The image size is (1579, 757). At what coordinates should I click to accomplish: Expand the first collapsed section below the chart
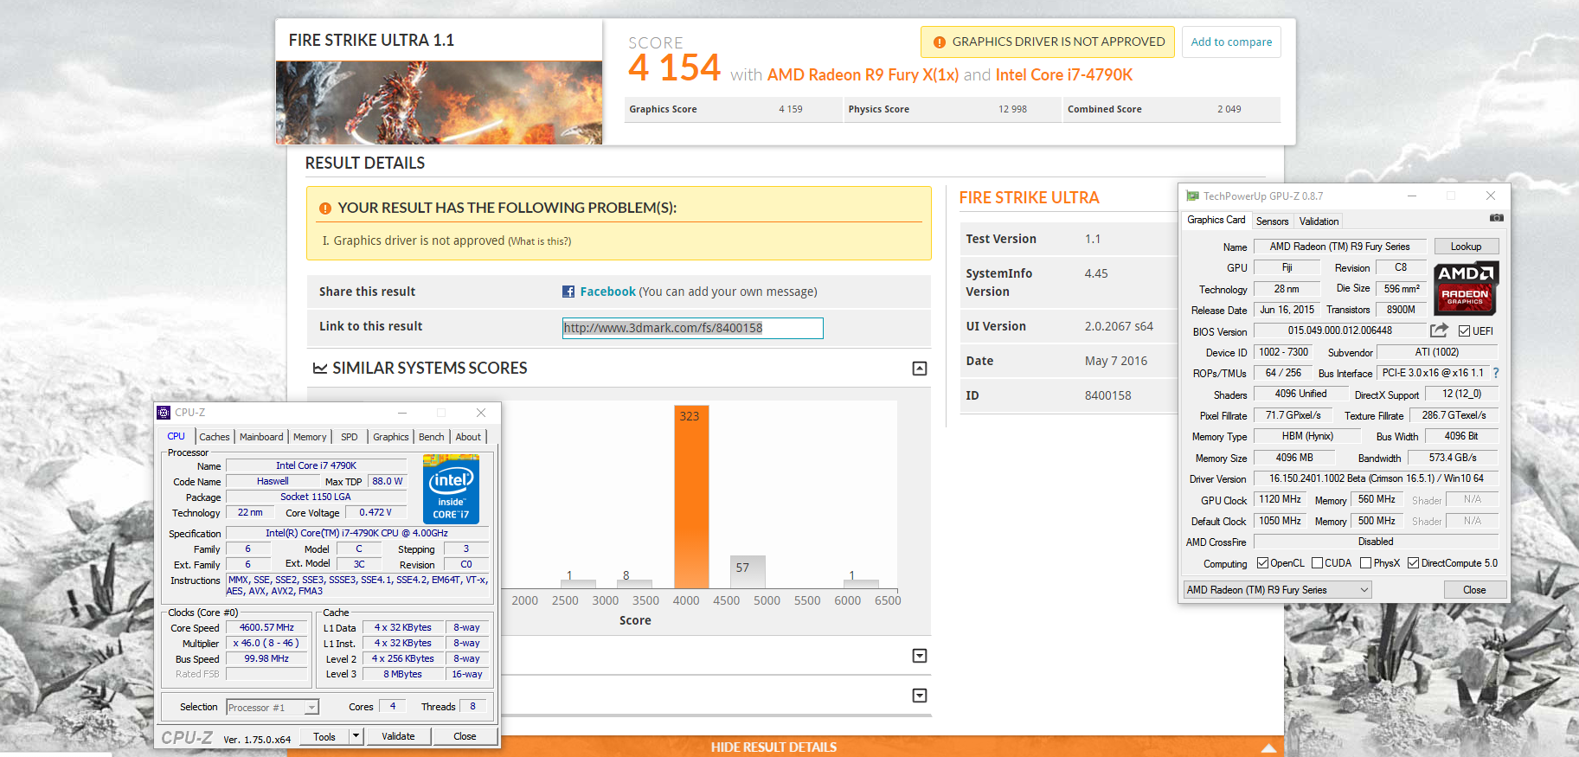pos(920,656)
